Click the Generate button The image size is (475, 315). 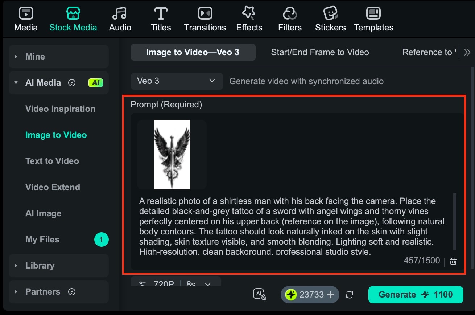point(416,295)
